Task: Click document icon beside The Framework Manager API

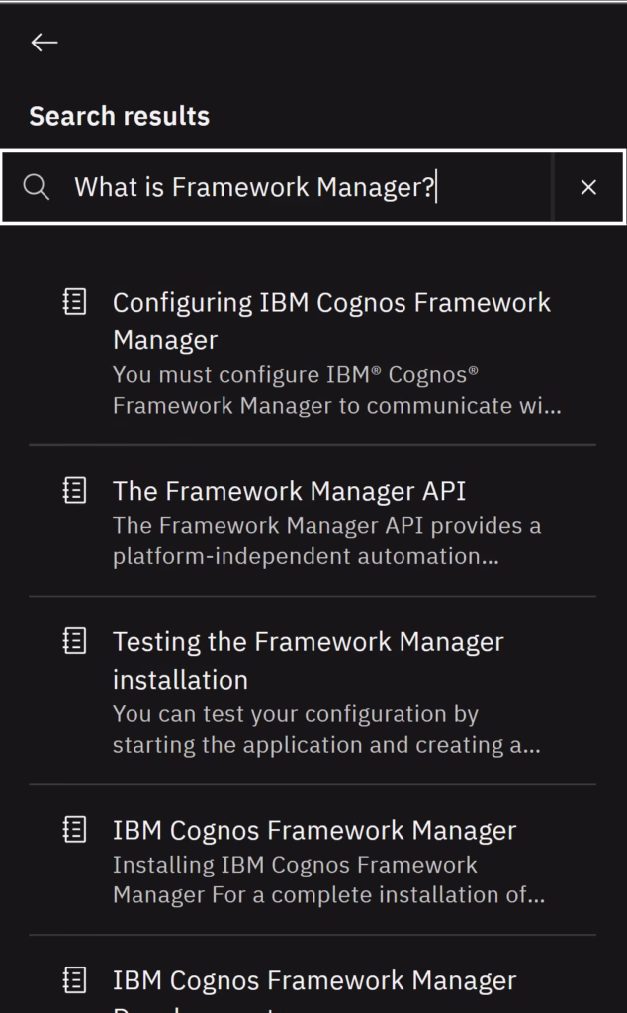Action: 74,490
